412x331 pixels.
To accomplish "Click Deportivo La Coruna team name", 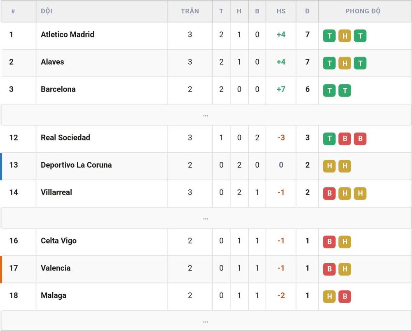I will [76, 165].
